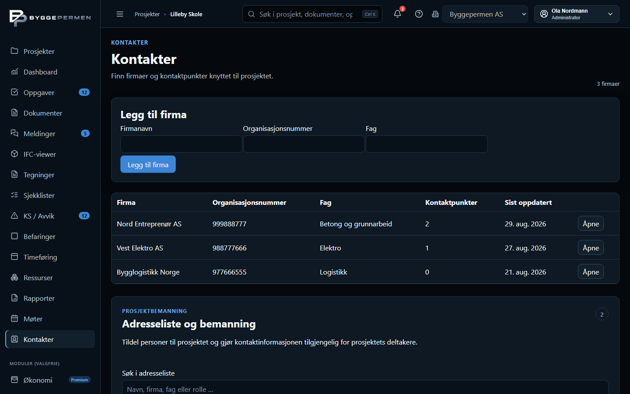
Task: Click Betong og grunnarbeid cell
Action: click(356, 224)
